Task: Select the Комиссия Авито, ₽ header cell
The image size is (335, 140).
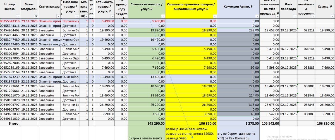Action: pos(238,9)
